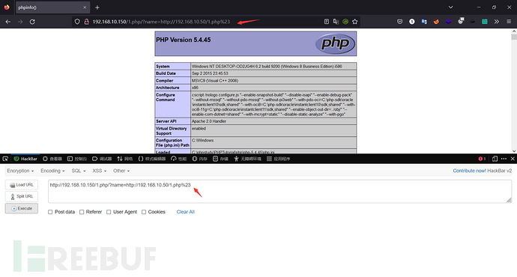Image resolution: width=517 pixels, height=277 pixels.
Task: Click the page scrollbar down arrow
Action: [x=514, y=150]
